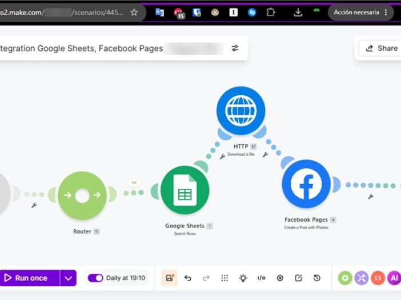Open the Facebook Pages module
Screen dimensions: 401x300
pos(306,184)
